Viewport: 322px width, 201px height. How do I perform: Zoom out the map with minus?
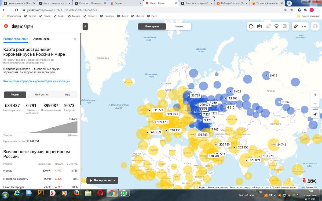[x=315, y=103]
